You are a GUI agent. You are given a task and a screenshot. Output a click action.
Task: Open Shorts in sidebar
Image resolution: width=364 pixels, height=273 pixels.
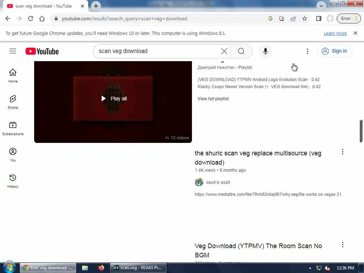(13, 102)
